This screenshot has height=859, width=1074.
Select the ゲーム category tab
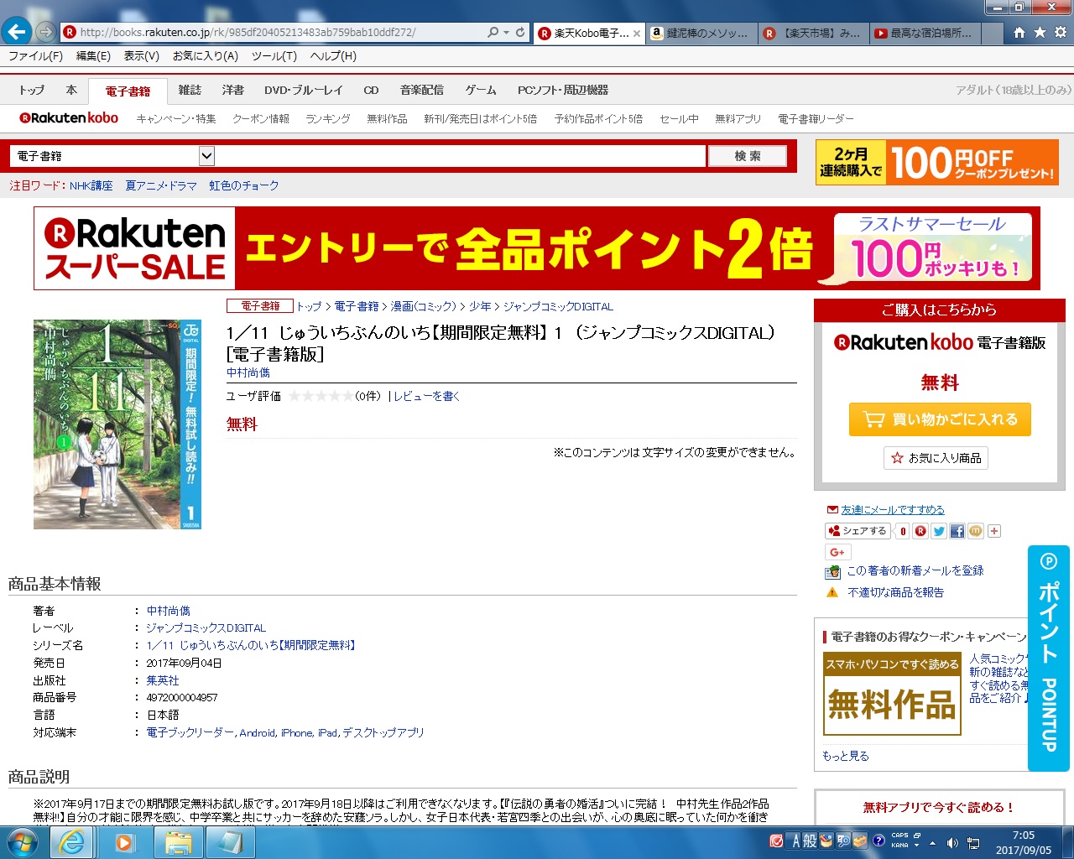(x=481, y=91)
